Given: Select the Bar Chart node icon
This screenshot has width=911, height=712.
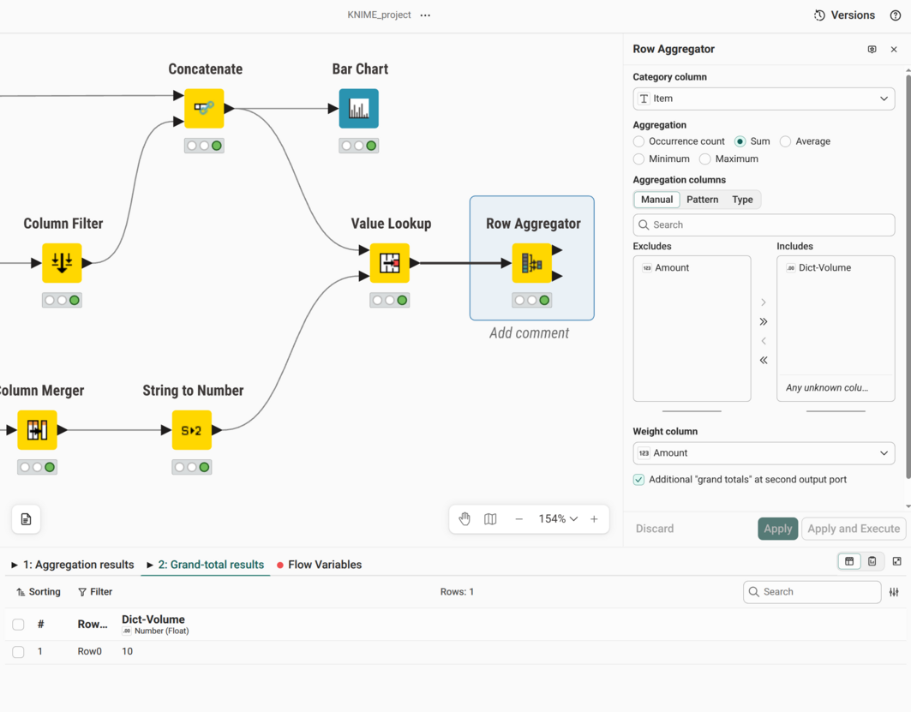Looking at the screenshot, I should (358, 109).
